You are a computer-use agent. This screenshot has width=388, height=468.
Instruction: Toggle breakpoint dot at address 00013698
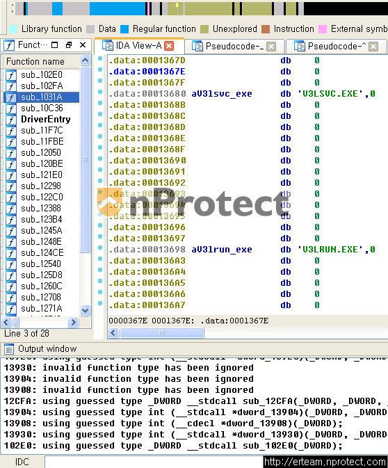100,248
